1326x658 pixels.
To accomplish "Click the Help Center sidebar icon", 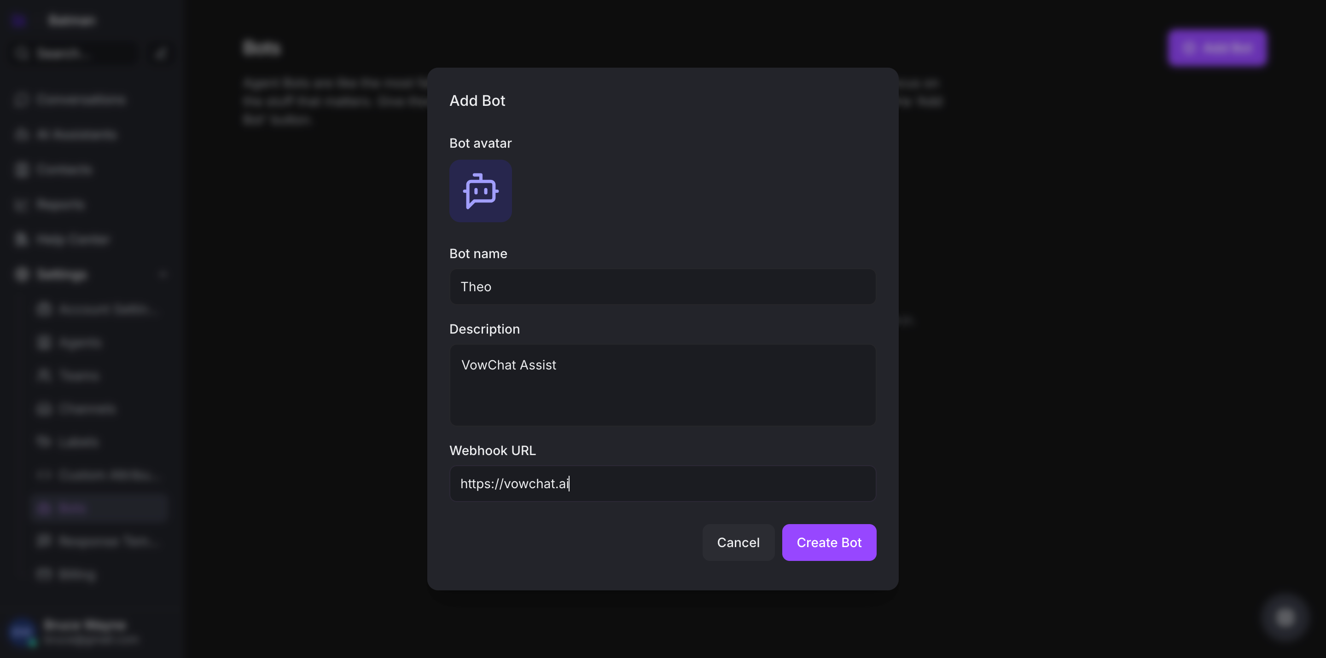I will click(x=21, y=240).
